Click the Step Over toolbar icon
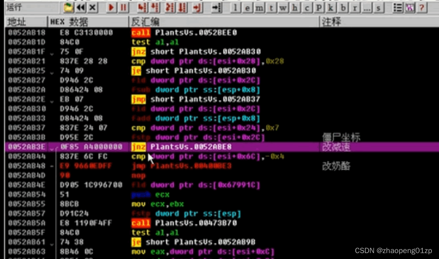Viewport: 439px width, 259px height. pos(155,8)
